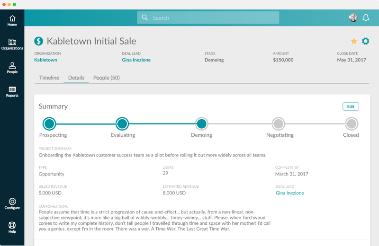379x246 pixels.
Task: Click the users value 29
Action: tap(165, 173)
